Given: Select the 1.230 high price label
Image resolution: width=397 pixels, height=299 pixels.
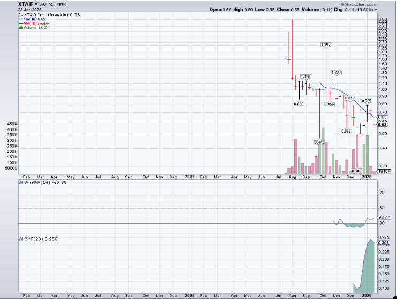Looking at the screenshot, I should [336, 72].
